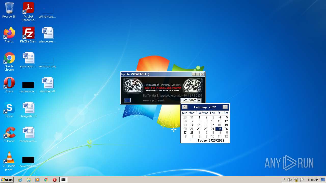Select February 28 in the calendar
The width and height of the screenshot is (326, 183).
192,133
